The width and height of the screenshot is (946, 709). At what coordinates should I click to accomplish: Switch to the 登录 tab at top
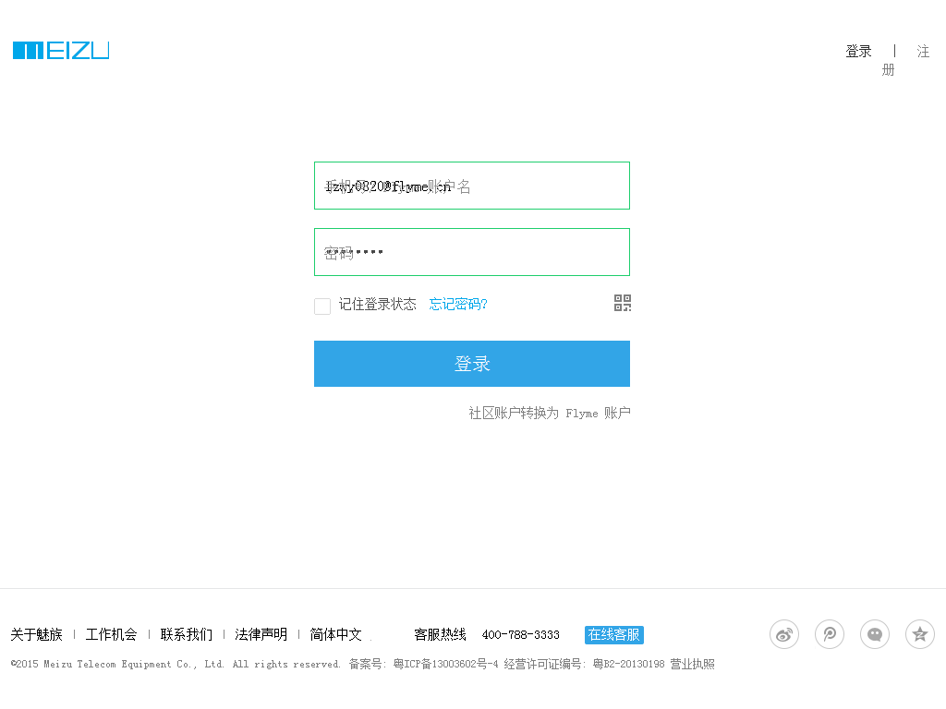point(858,52)
